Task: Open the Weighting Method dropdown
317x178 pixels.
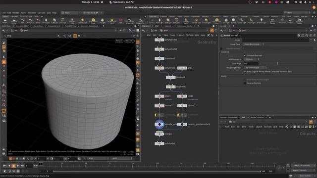Action: point(255,68)
